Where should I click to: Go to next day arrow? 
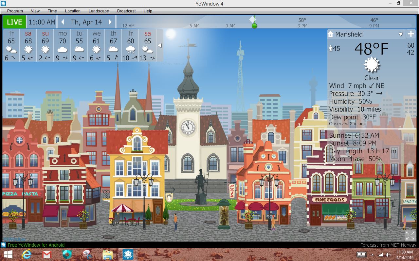(110, 22)
